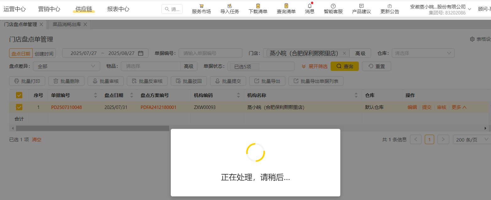491x200 pixels.
Task: Switch to the 菜品消耗出库 tab
Action: [x=66, y=24]
